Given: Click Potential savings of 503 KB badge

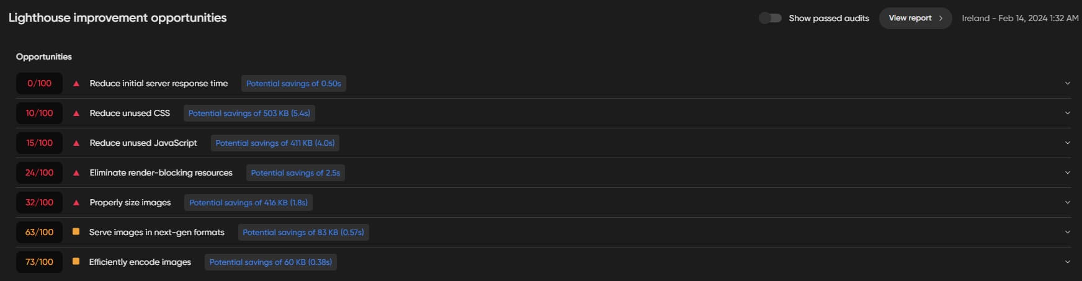Looking at the screenshot, I should pyautogui.click(x=249, y=113).
